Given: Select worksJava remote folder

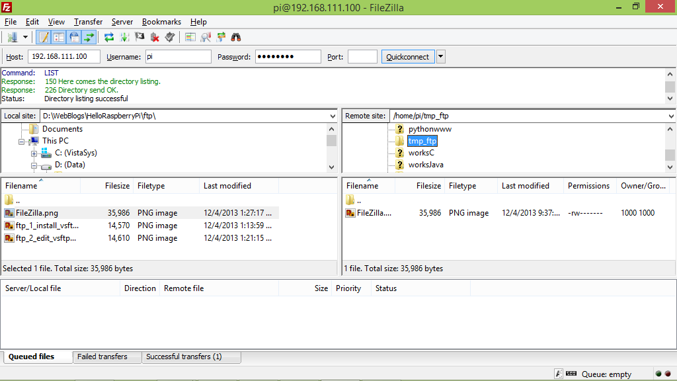Looking at the screenshot, I should (426, 165).
